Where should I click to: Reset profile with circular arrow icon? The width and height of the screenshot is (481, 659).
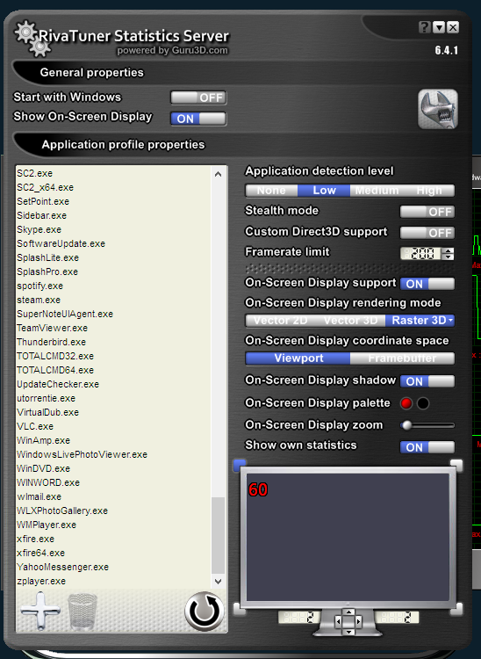tap(205, 611)
